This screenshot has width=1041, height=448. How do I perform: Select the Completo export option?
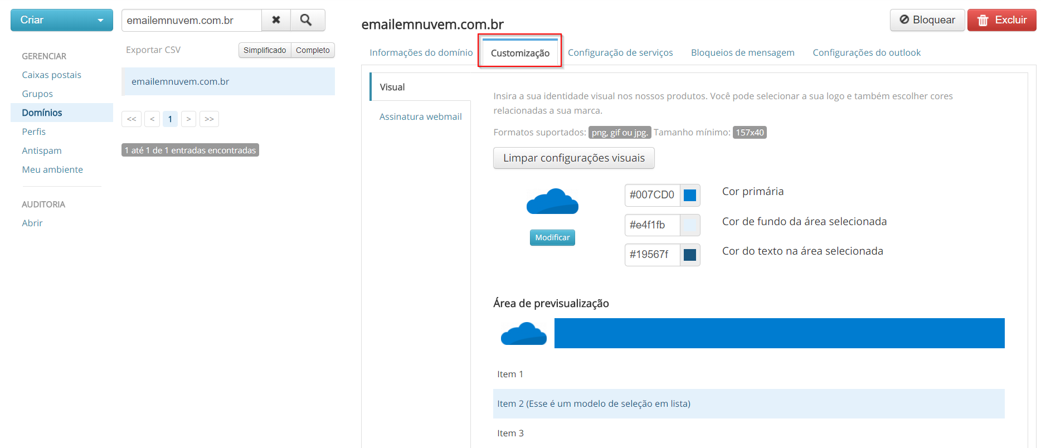click(x=313, y=50)
